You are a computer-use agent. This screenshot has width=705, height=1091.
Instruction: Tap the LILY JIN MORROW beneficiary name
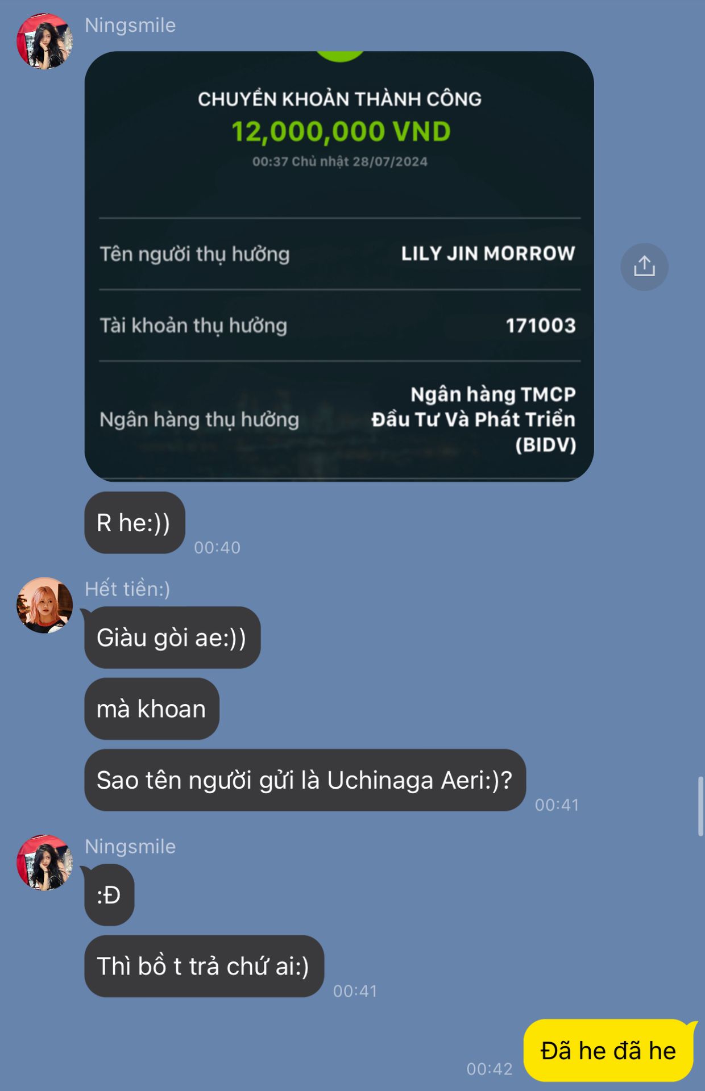pos(488,253)
